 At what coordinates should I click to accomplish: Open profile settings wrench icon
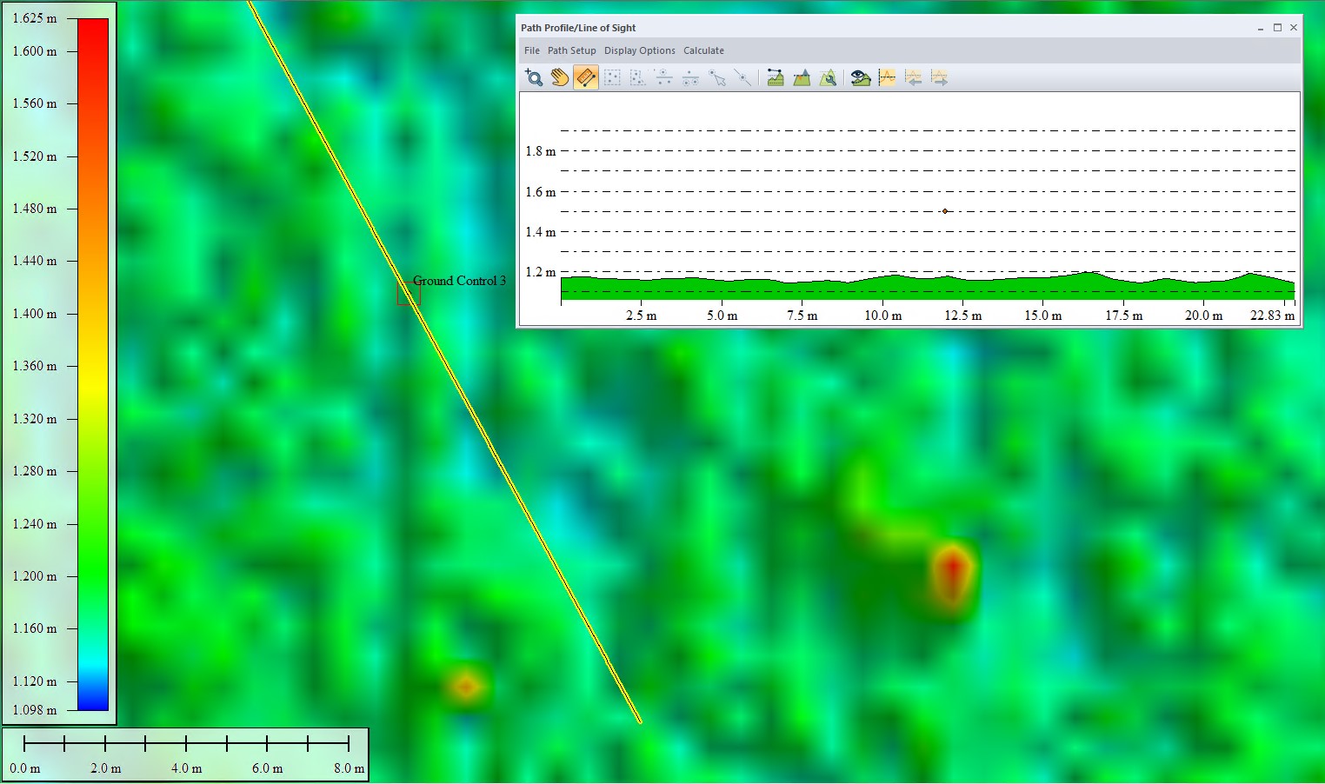coord(828,78)
